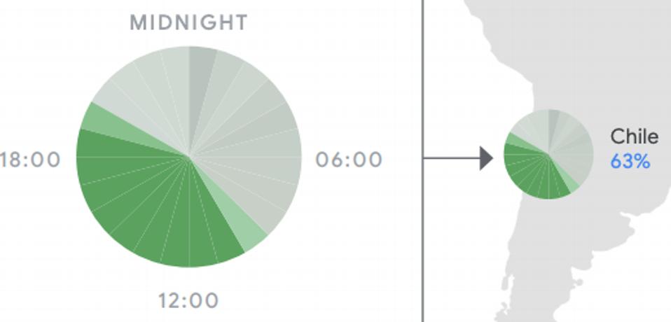This screenshot has height=322, width=671.
Task: Select the small Chile pie chart on map
Action: (548, 155)
